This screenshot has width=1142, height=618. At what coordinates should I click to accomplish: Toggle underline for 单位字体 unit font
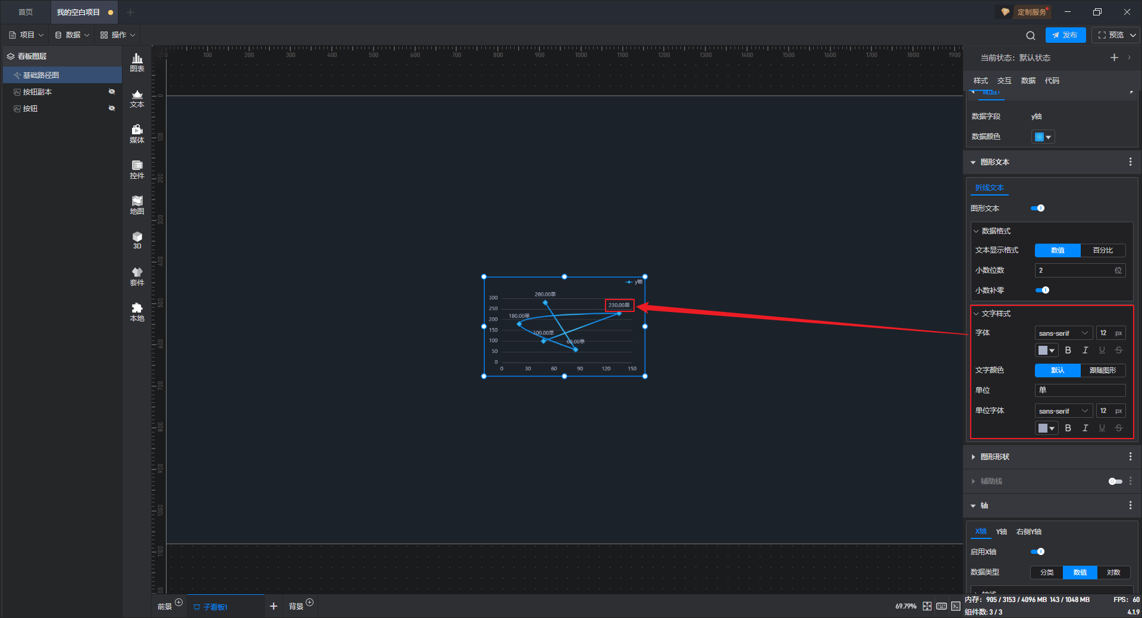[x=1102, y=428]
